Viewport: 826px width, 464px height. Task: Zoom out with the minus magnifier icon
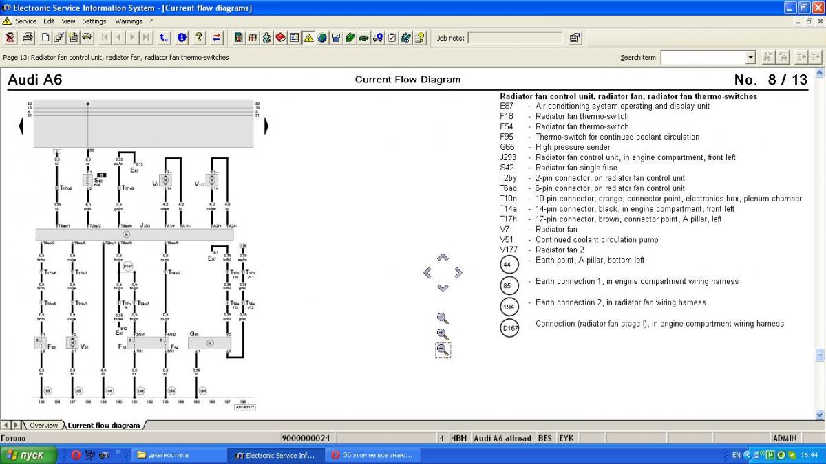[443, 350]
